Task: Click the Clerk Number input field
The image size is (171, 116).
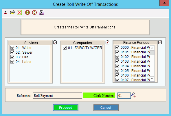Action: click(124, 96)
